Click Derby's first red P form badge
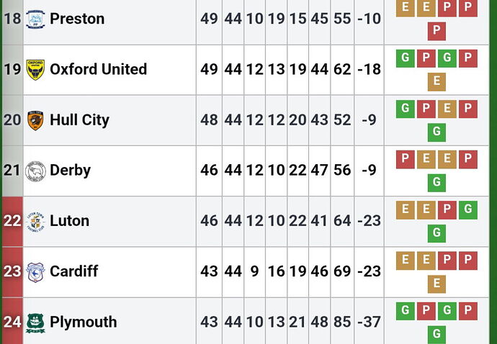Image resolution: width=497 pixels, height=344 pixels. [x=405, y=159]
